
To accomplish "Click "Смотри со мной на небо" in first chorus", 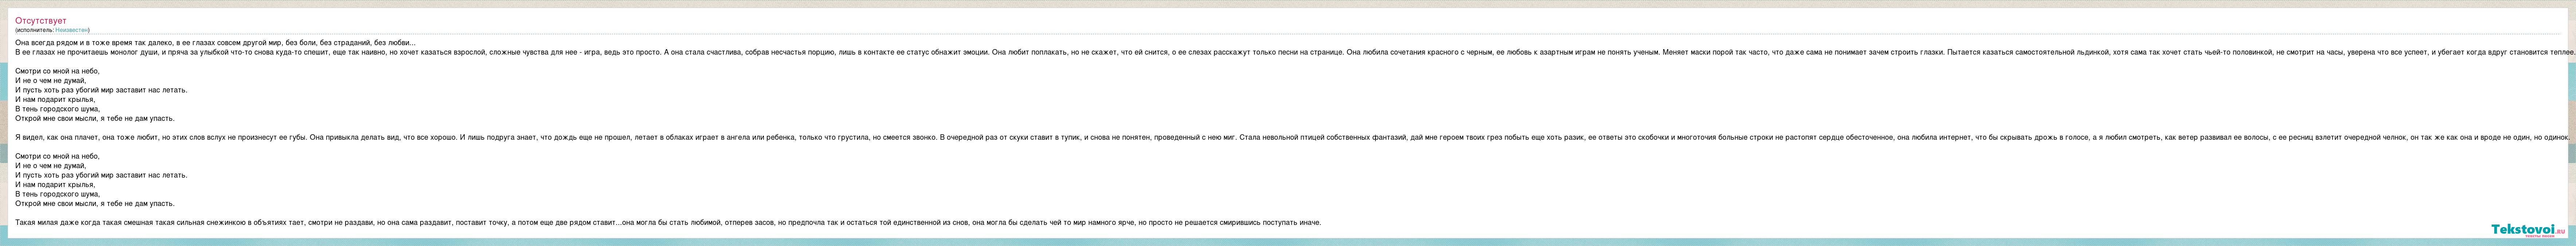I will pos(57,71).
